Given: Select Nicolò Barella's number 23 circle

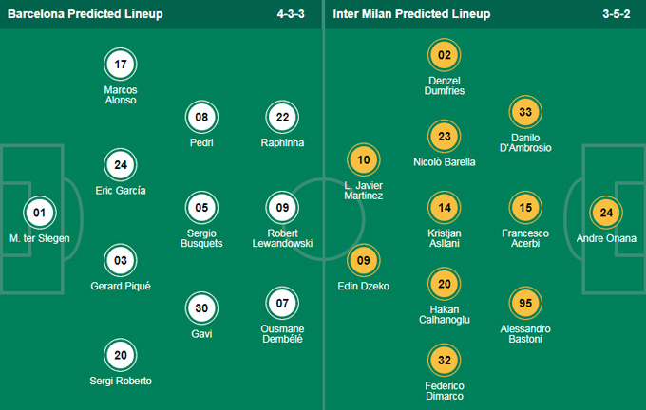Looking at the screenshot, I should tap(445, 137).
